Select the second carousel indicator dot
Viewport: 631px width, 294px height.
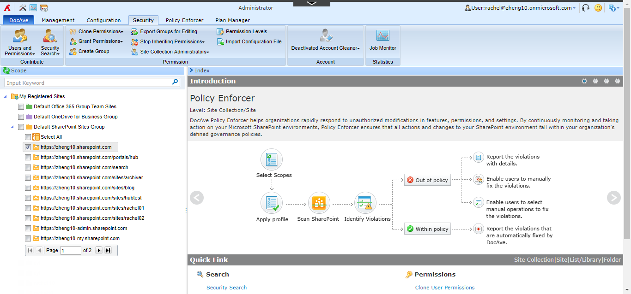coord(595,81)
